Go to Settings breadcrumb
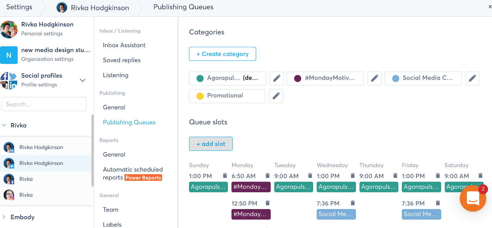 [x=19, y=7]
